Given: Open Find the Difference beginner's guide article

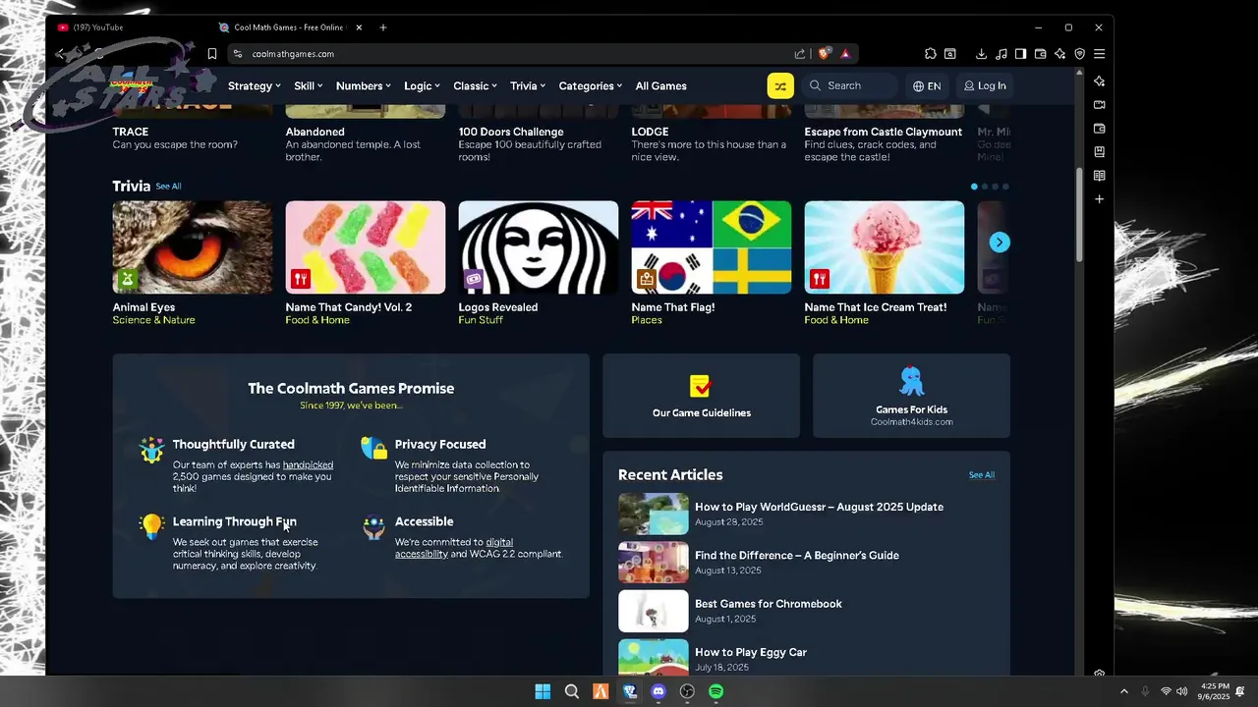Looking at the screenshot, I should (797, 555).
